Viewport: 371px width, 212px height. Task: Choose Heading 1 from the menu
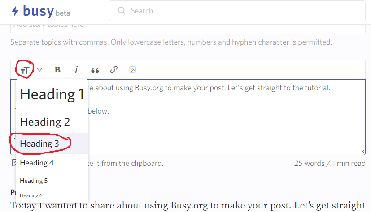click(x=52, y=94)
